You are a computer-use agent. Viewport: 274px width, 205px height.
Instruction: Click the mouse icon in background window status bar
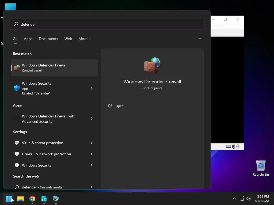[233, 147]
